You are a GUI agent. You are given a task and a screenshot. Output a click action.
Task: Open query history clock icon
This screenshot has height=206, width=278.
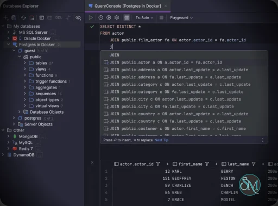pyautogui.click(x=100, y=17)
